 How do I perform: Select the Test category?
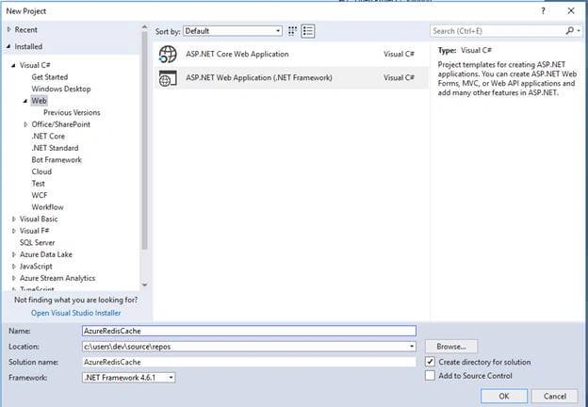pyautogui.click(x=39, y=184)
